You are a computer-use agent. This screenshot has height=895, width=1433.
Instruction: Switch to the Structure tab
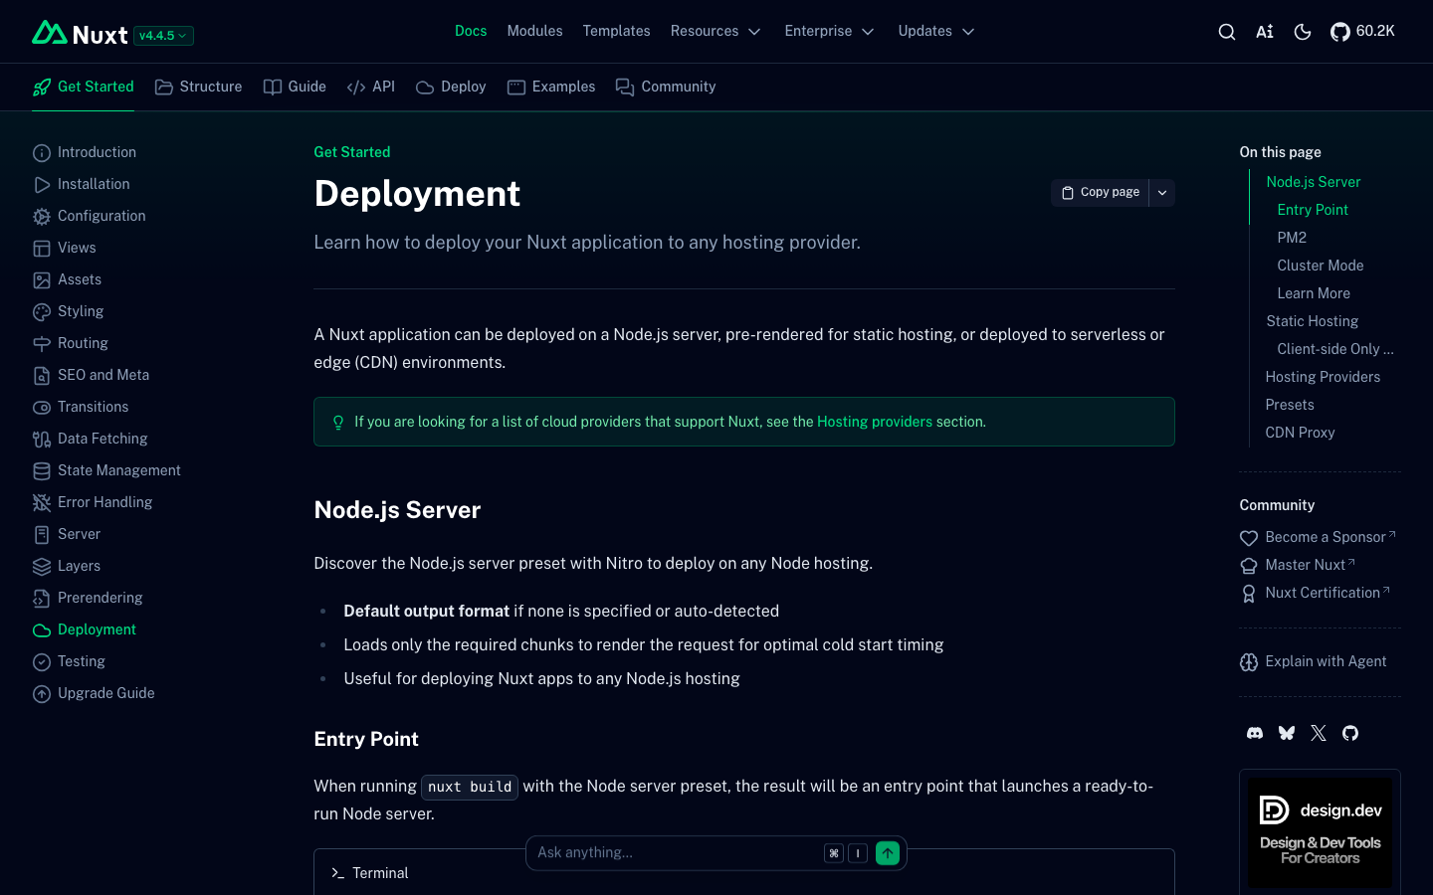pos(199,87)
